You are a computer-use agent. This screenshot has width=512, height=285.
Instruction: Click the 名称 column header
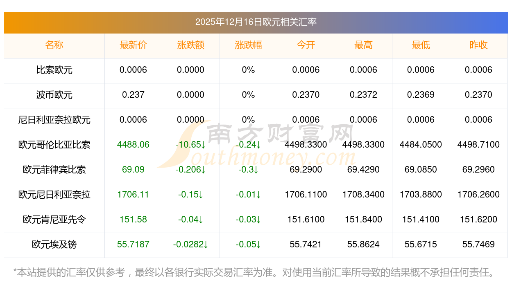54,45
